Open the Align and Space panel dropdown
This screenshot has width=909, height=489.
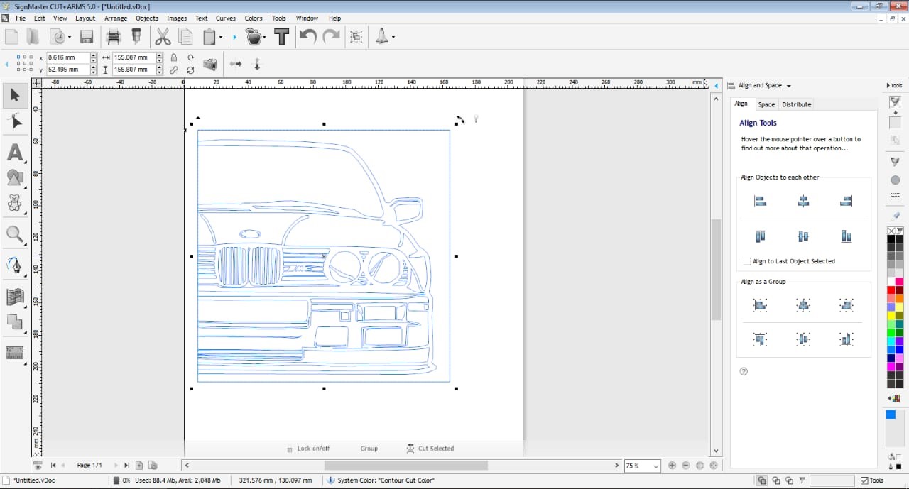(x=789, y=86)
